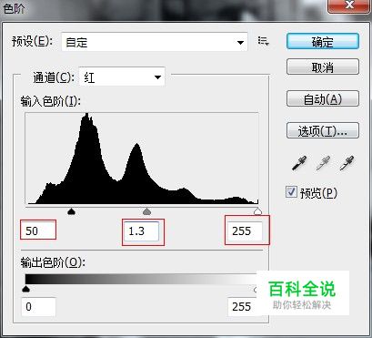Click the input white point slider handle
This screenshot has width=372, height=338.
[x=257, y=211]
